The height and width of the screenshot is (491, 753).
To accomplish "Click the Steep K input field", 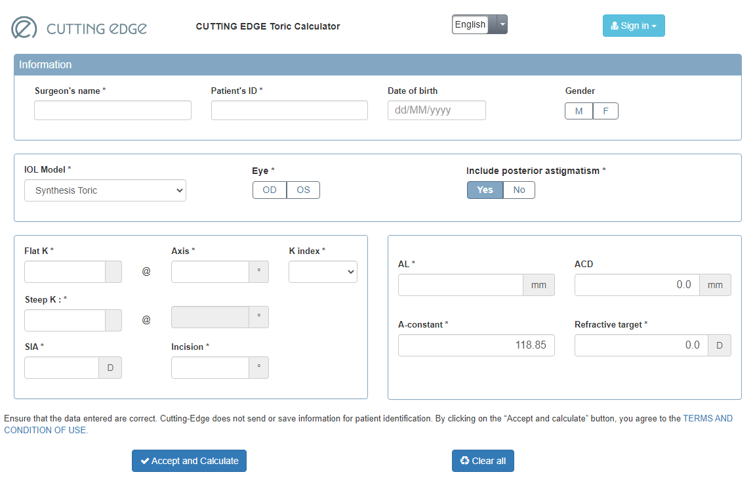I will tap(65, 320).
